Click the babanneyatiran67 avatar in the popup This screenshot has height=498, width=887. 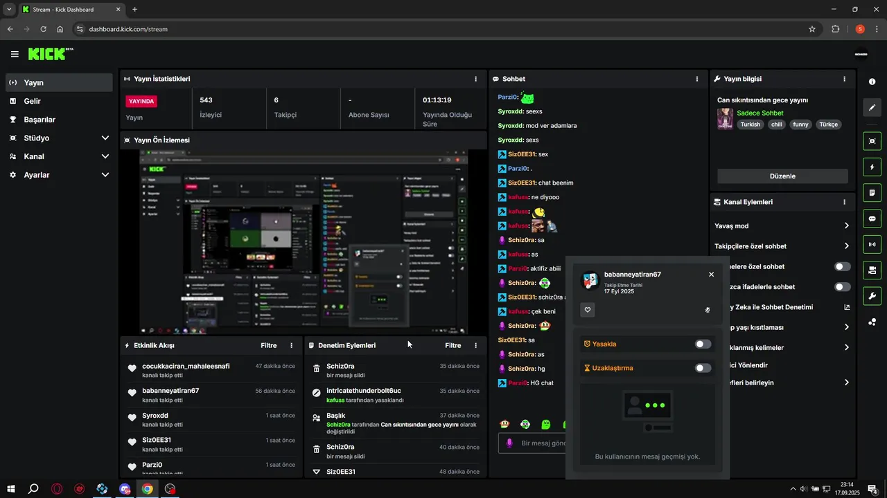click(590, 280)
